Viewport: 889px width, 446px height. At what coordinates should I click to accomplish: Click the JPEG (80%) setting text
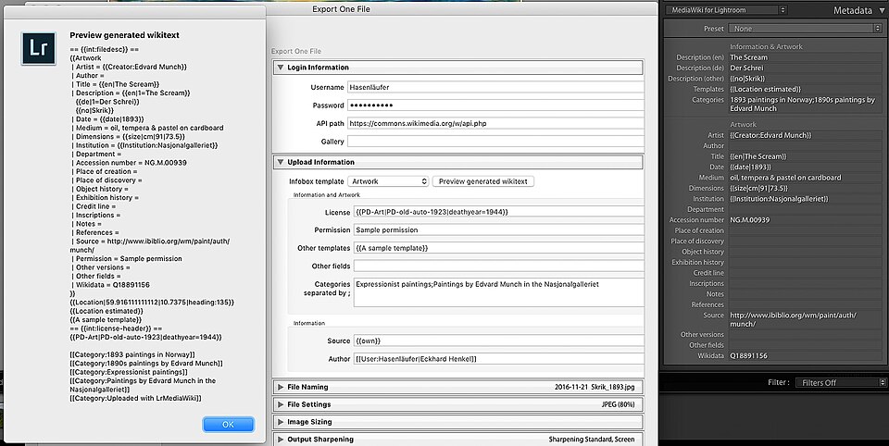pos(618,404)
